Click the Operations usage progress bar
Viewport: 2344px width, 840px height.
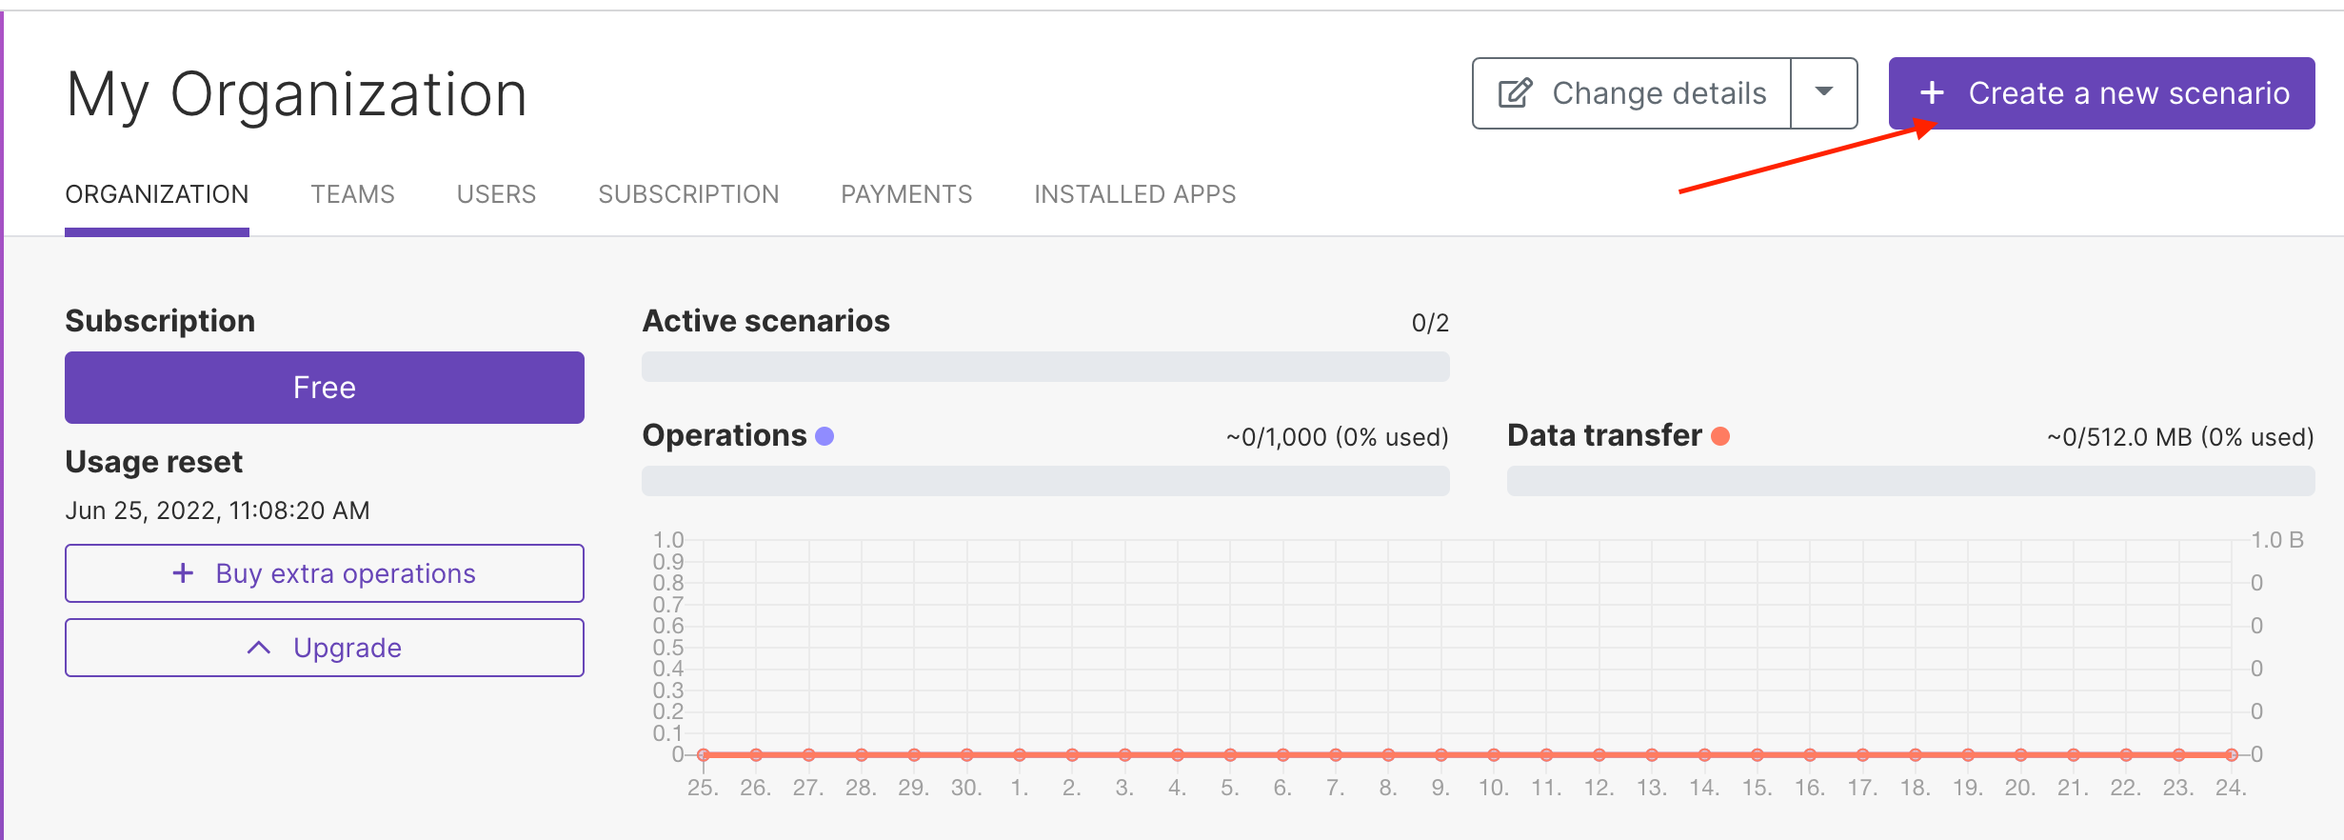click(x=1045, y=481)
